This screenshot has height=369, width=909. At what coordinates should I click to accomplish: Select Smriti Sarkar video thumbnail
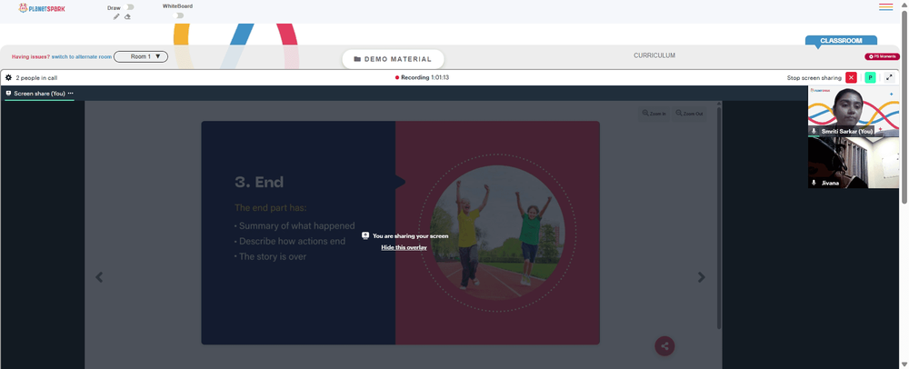click(x=854, y=111)
